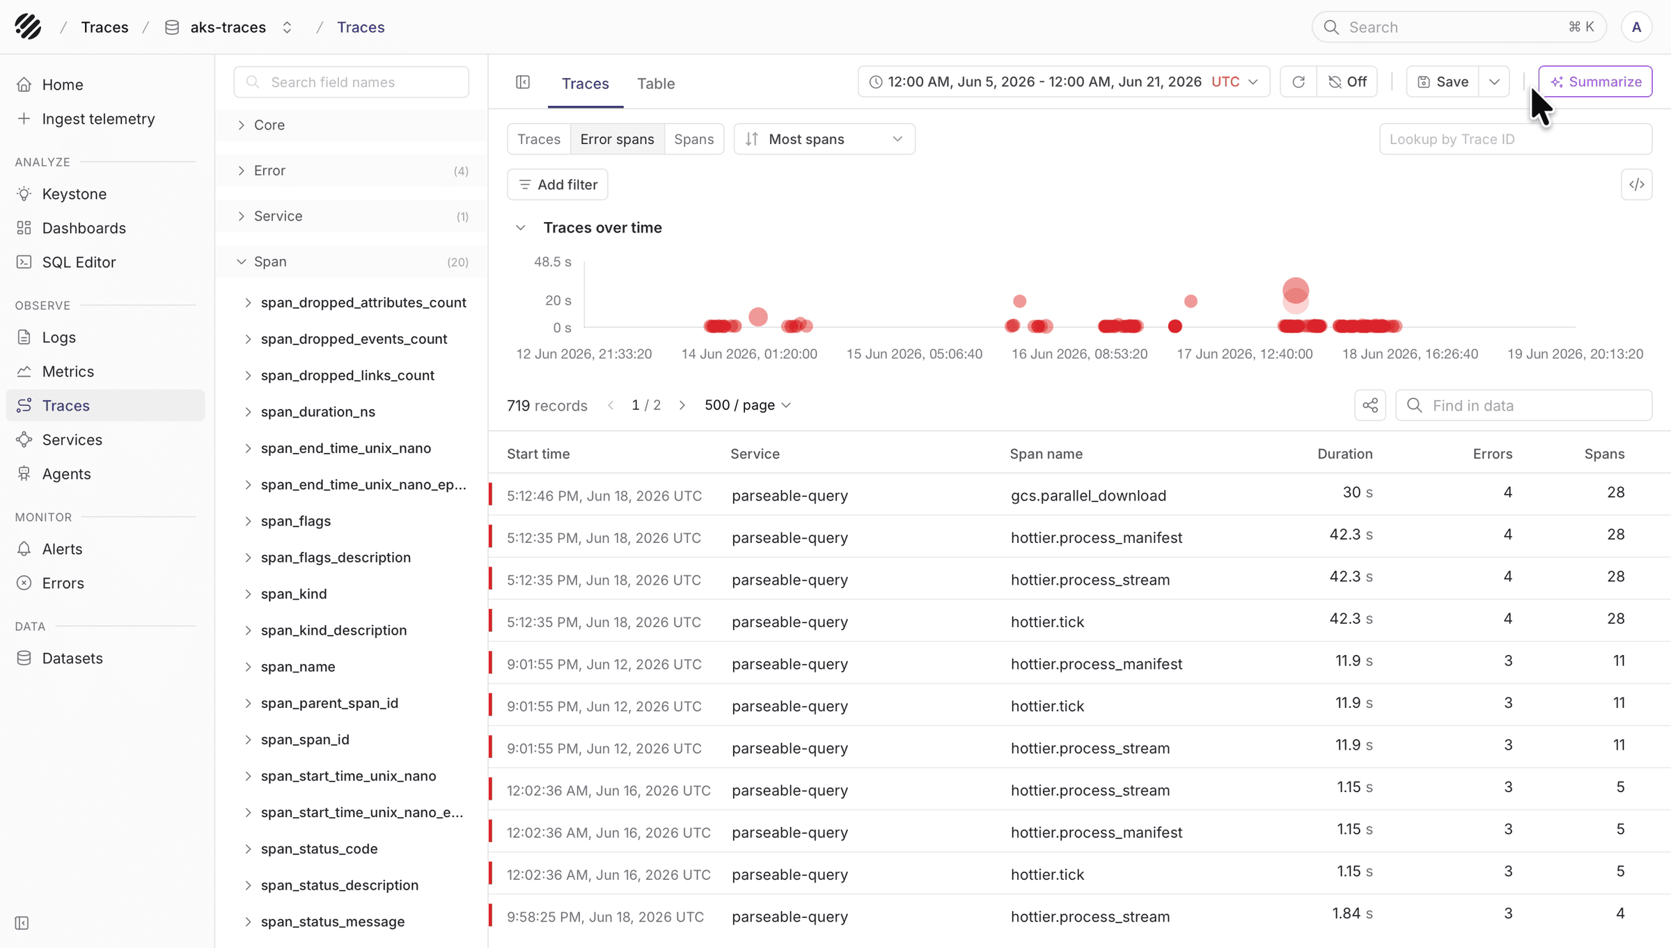Sort by Span name column header
Screen dimensions: 1671x948
[x=1046, y=454]
